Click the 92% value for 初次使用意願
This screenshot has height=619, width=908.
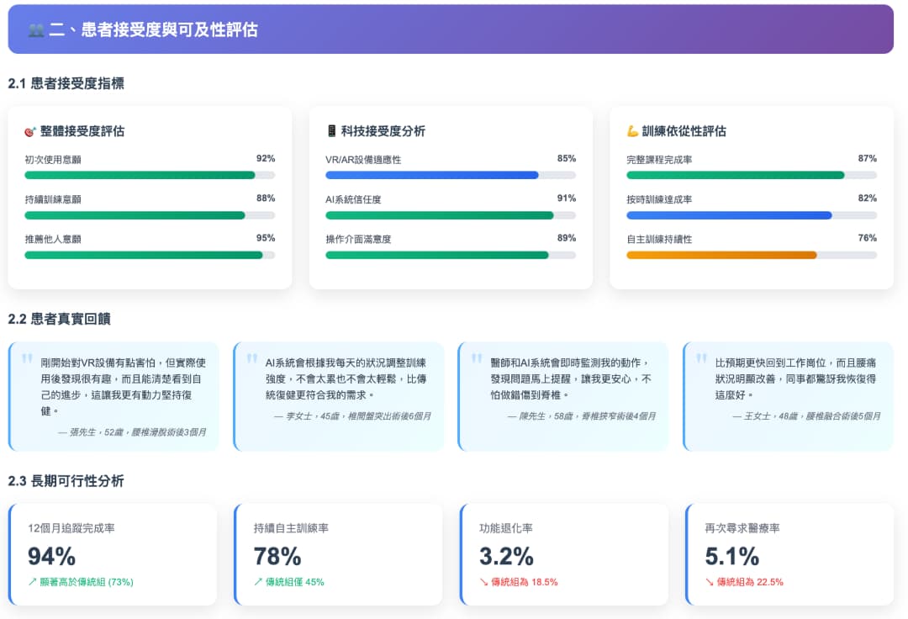[266, 159]
